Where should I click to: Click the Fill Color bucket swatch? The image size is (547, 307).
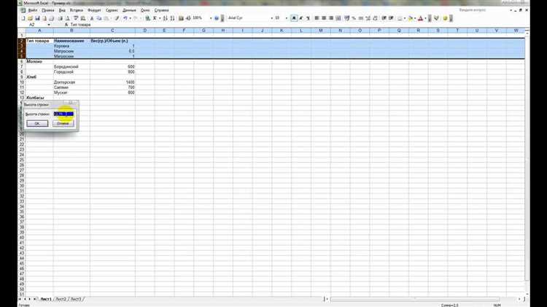click(411, 18)
